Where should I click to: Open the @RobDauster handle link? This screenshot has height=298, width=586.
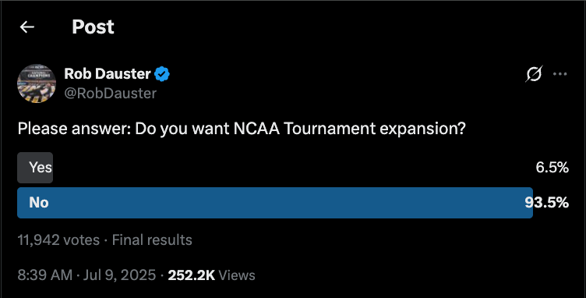[x=110, y=93]
